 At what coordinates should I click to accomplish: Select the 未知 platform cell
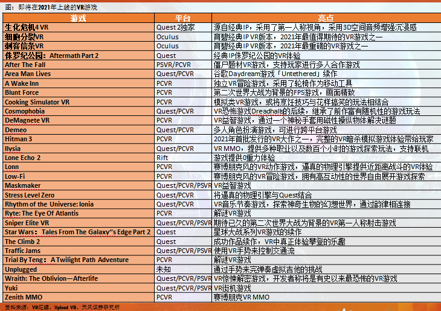click(x=183, y=269)
